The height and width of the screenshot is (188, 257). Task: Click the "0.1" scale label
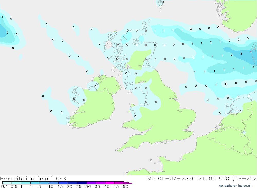point(4,186)
